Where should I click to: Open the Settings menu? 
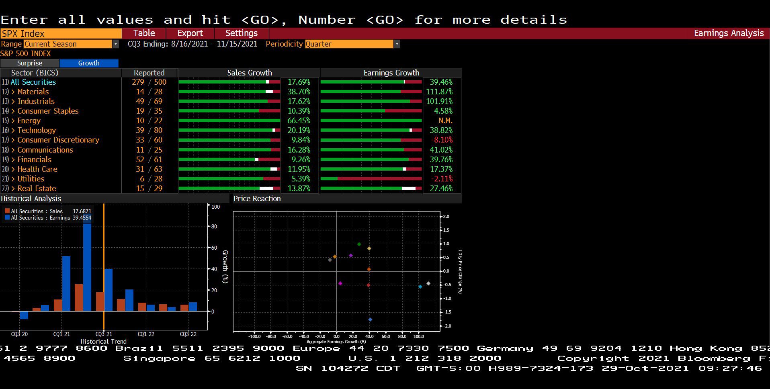[242, 33]
